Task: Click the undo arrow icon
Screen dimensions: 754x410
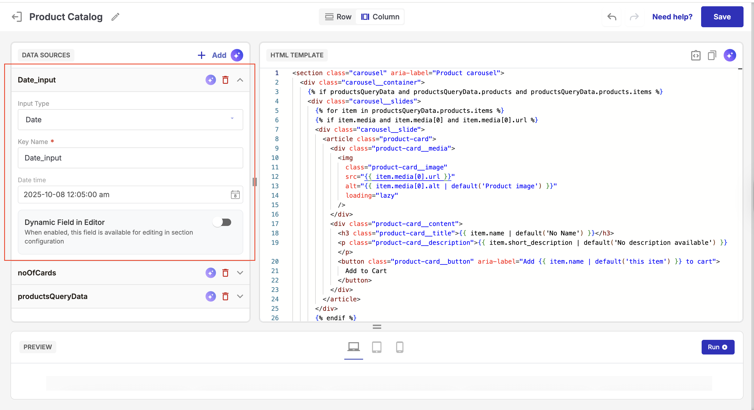Action: tap(612, 17)
